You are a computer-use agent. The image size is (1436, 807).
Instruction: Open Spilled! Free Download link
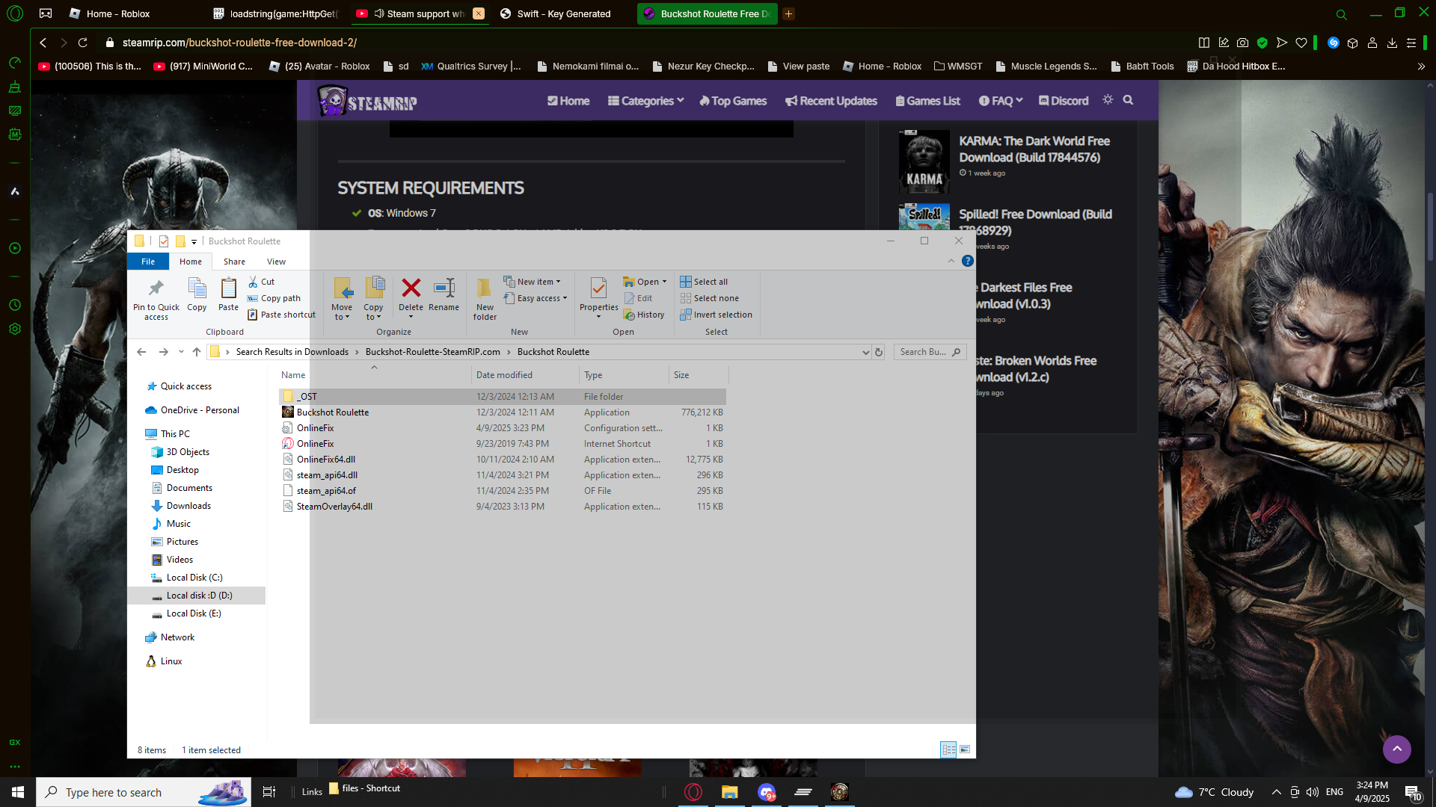click(1035, 222)
